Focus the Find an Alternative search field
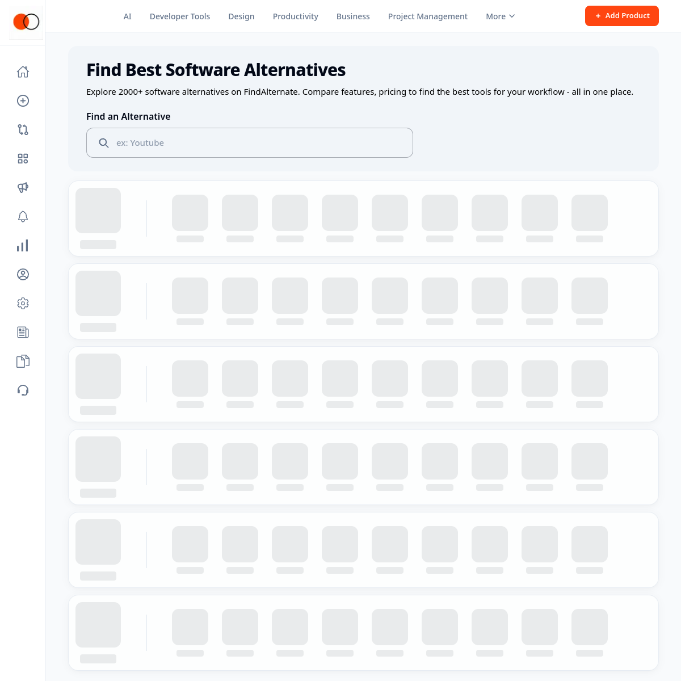Image resolution: width=681 pixels, height=681 pixels. click(x=250, y=143)
